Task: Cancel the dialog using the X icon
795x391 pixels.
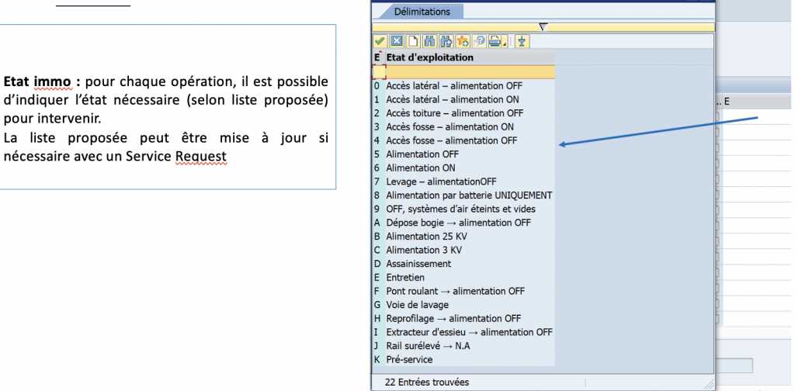Action: click(396, 41)
